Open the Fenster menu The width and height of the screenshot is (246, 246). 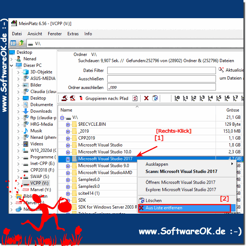[x=55, y=34]
